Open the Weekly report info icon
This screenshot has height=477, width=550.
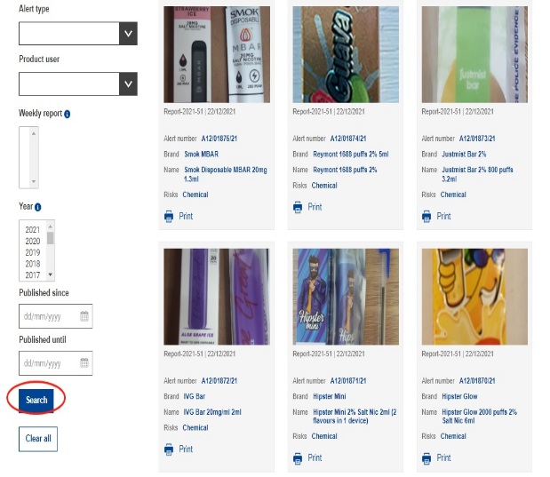pos(67,114)
